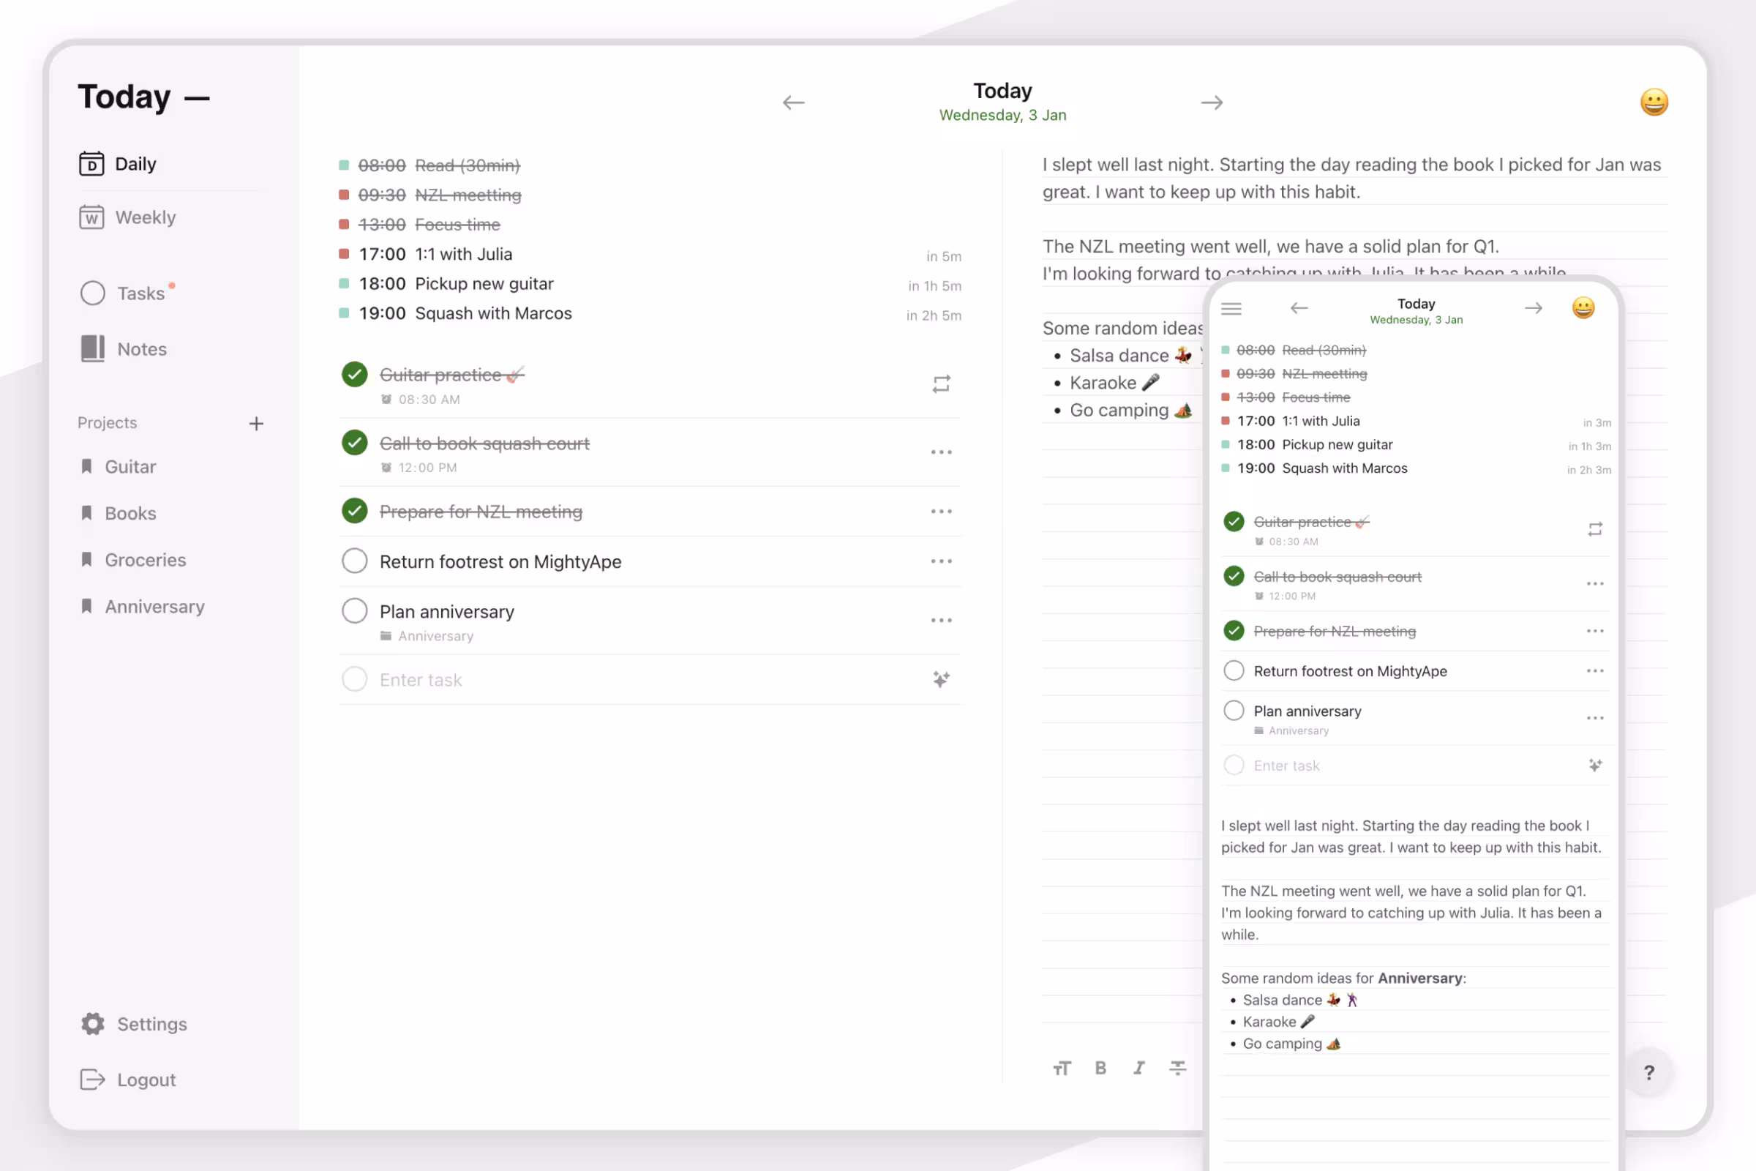Click the smiley mood emoji in desktop header
The height and width of the screenshot is (1171, 1756).
pyautogui.click(x=1654, y=102)
